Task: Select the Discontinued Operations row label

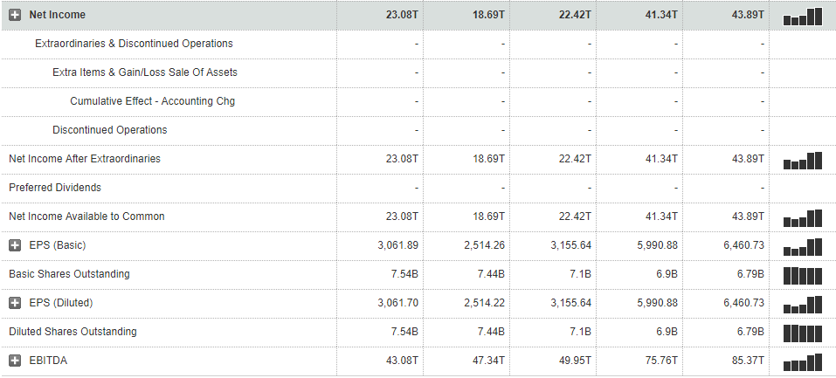Action: click(x=110, y=130)
